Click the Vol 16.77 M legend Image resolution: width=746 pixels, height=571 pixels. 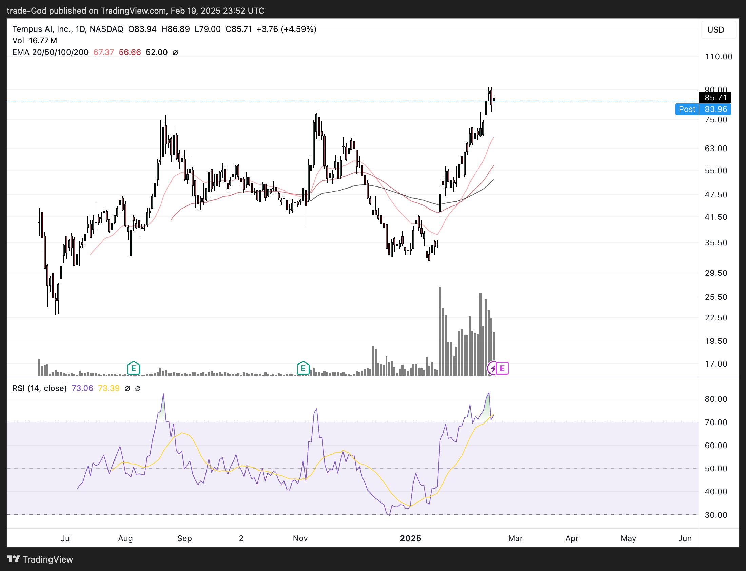pyautogui.click(x=35, y=41)
